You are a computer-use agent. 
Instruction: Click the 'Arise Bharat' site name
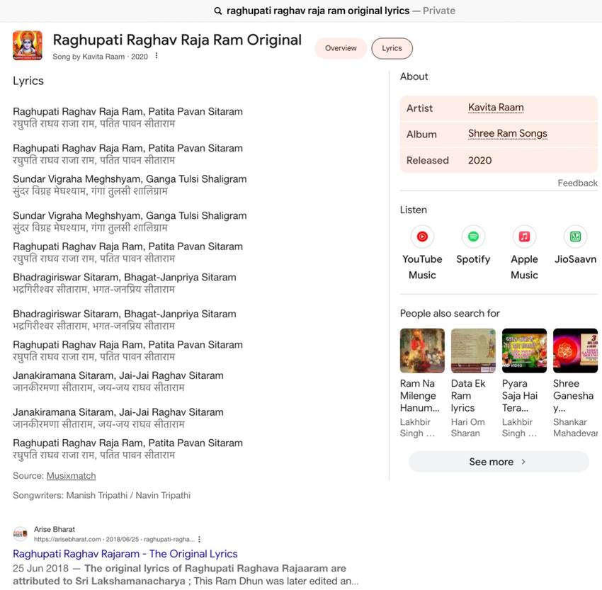[54, 529]
